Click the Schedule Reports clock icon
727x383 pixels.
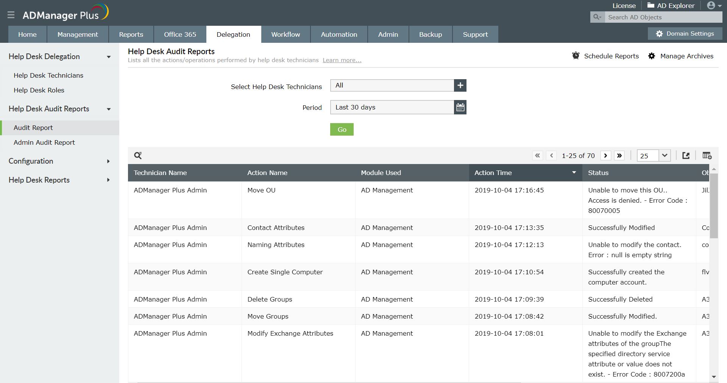(x=576, y=56)
